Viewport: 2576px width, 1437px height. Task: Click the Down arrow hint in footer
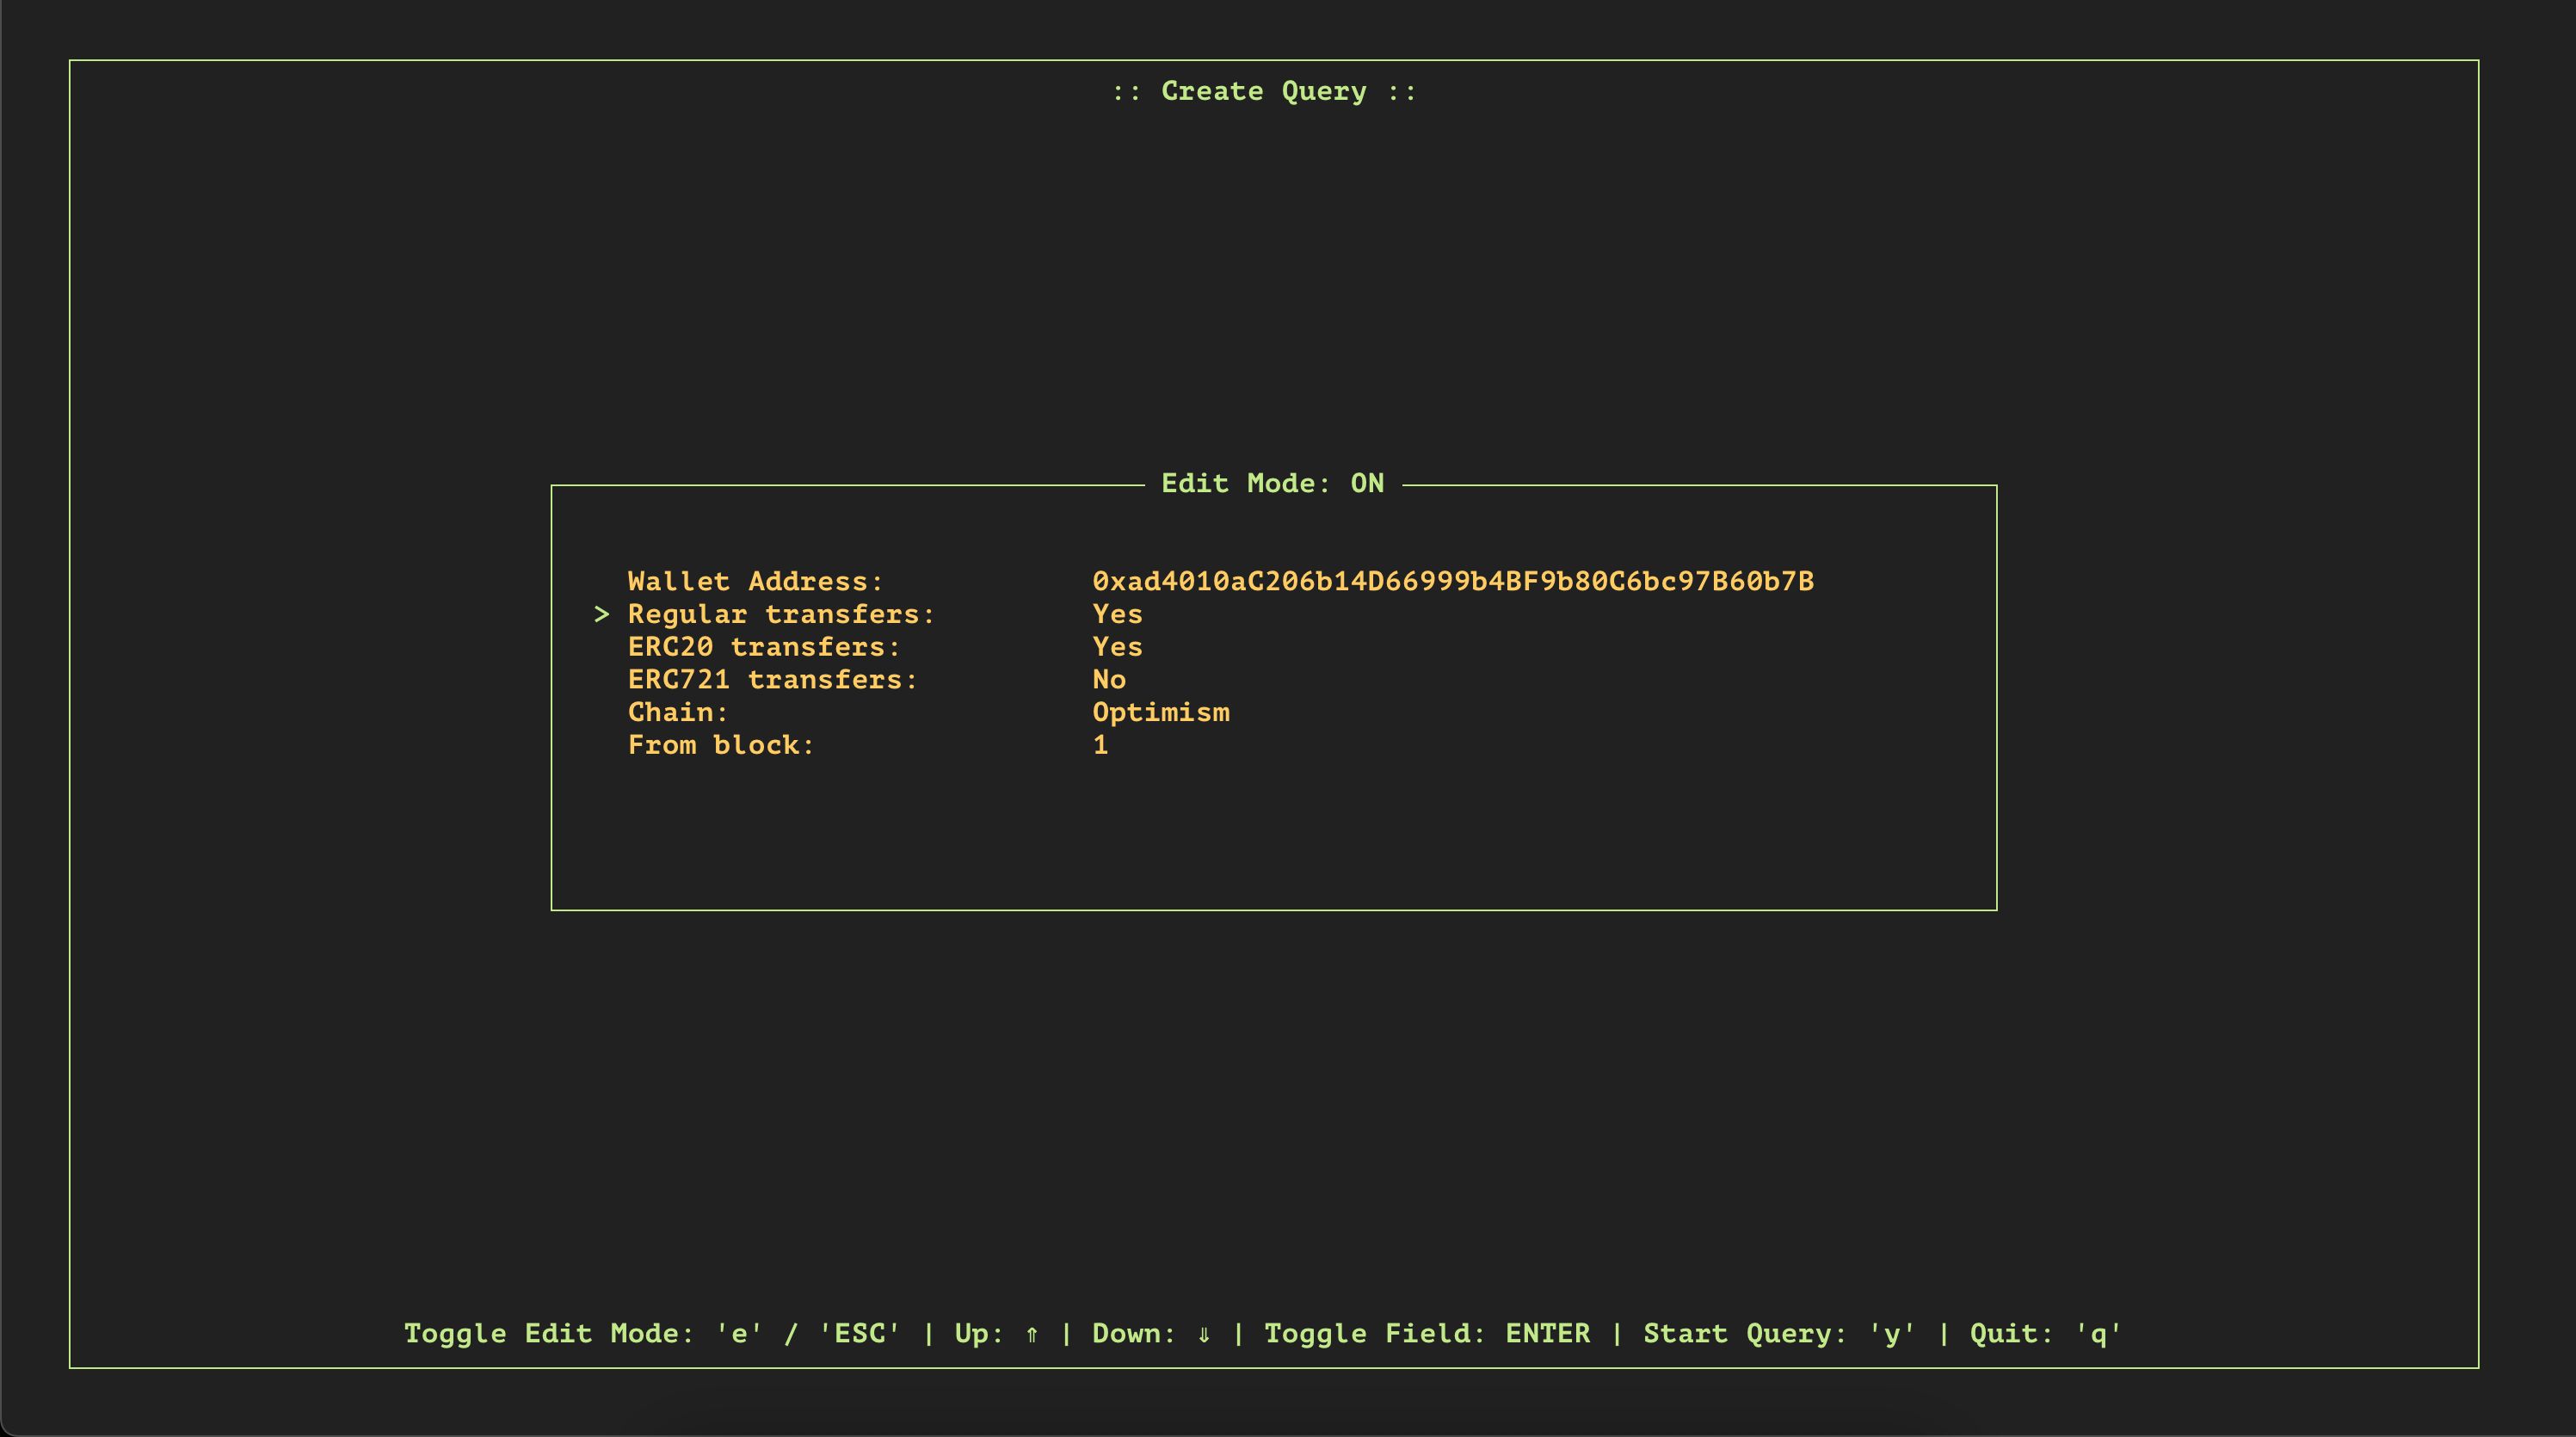1152,1334
